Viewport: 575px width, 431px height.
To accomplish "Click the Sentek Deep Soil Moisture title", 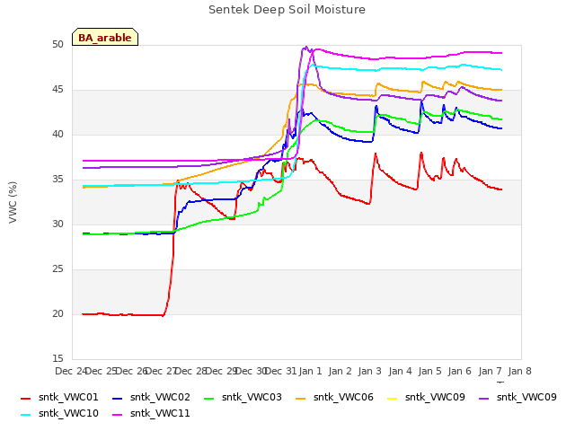I will pos(287,10).
